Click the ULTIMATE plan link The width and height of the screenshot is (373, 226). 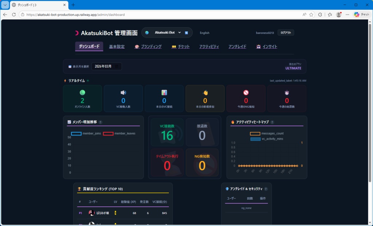click(293, 68)
